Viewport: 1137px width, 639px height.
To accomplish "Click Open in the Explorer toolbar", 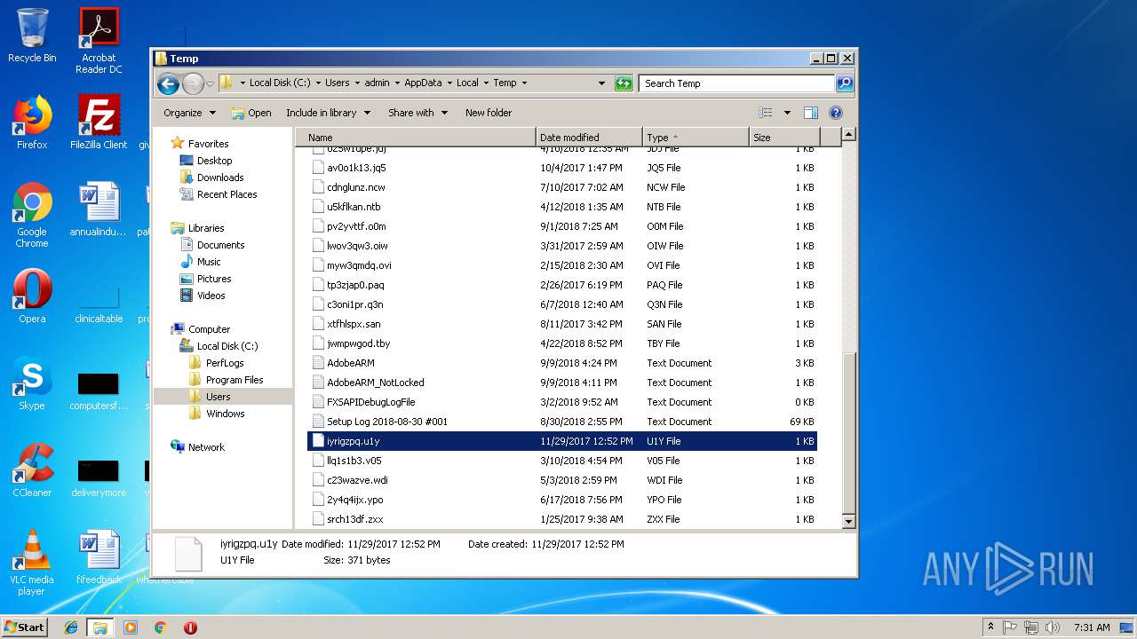I will (x=250, y=113).
